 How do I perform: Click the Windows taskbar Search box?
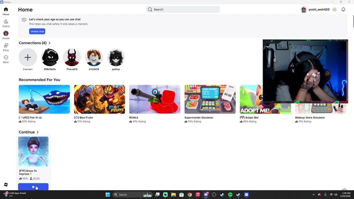133,195
